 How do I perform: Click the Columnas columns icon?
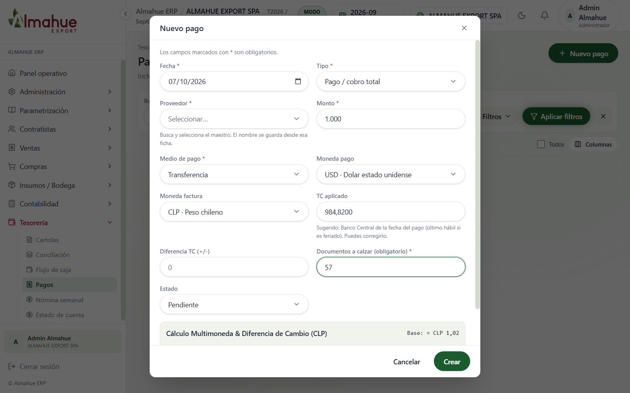[x=578, y=144]
